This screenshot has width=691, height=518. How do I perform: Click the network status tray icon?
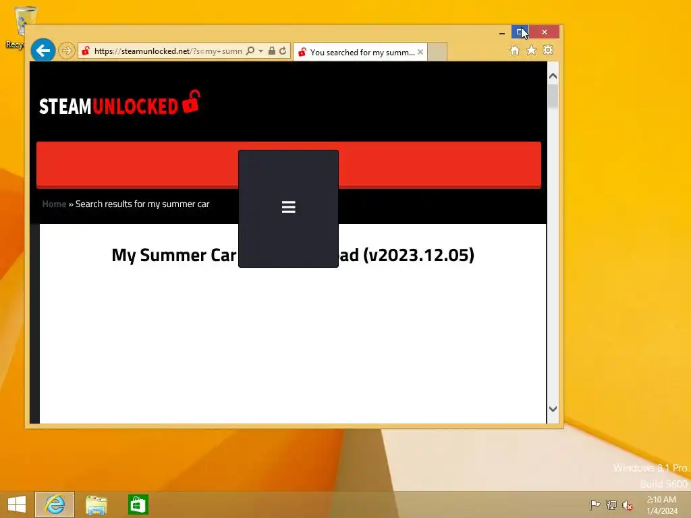pos(611,505)
